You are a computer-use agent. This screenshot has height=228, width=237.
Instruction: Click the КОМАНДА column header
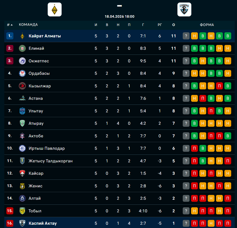coord(28,25)
